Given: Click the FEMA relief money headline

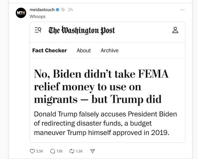Looking at the screenshot, I should coord(101,86).
